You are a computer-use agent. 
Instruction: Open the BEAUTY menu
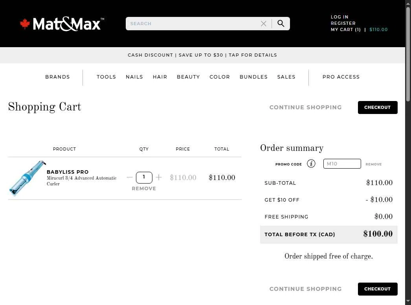[x=188, y=77]
